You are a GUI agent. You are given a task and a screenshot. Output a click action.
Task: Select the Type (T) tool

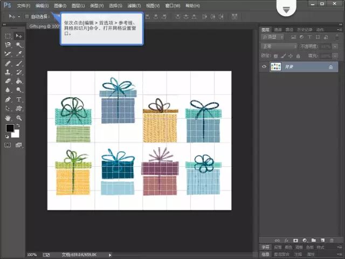tap(19, 100)
